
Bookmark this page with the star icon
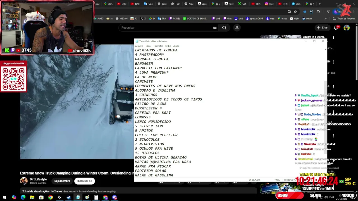(x=295, y=11)
